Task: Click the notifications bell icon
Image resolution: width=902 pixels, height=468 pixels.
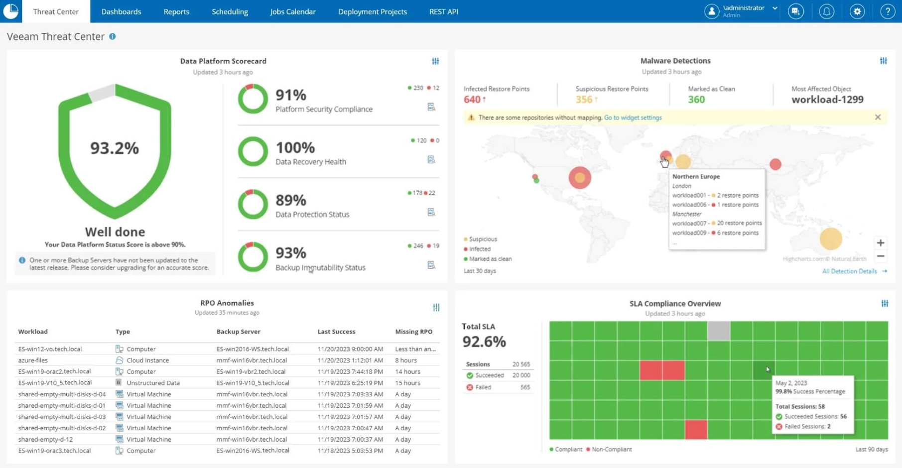Action: 826,11
